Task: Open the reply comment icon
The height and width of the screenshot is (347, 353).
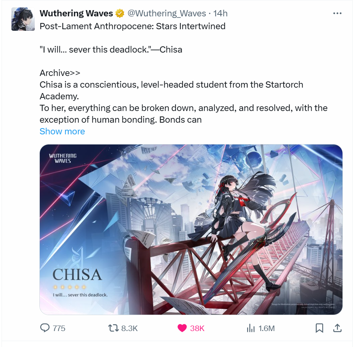Action: pyautogui.click(x=44, y=328)
